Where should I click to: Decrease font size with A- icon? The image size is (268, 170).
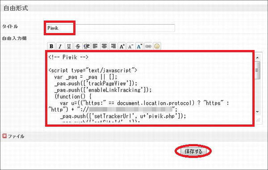coord(130,46)
